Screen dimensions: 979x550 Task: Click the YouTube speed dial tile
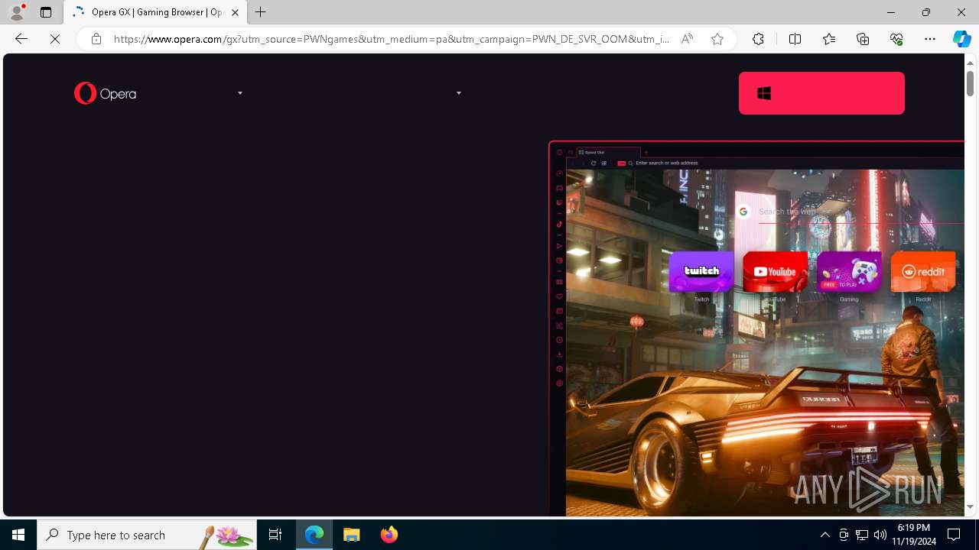coord(775,272)
